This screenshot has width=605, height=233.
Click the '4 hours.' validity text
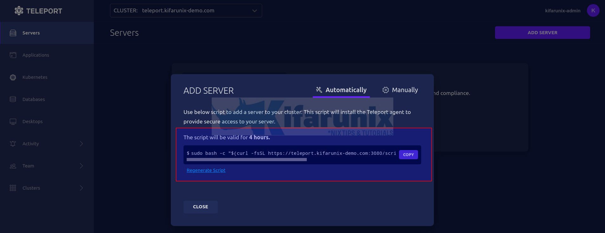[x=260, y=137]
